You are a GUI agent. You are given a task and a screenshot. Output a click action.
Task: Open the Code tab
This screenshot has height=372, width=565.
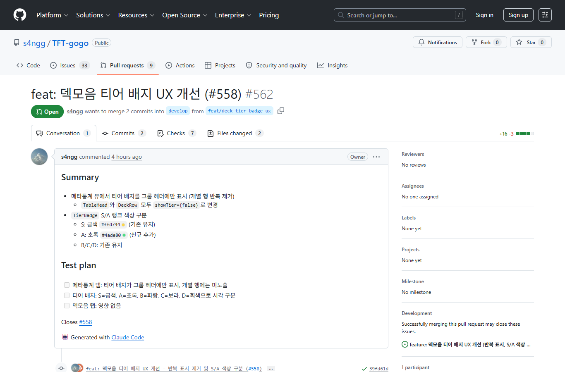click(x=28, y=65)
